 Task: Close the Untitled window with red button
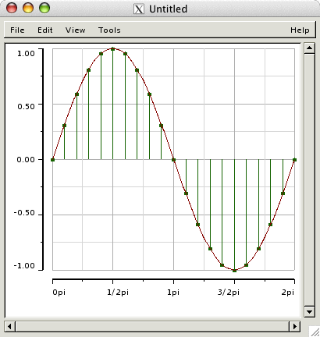(12, 8)
